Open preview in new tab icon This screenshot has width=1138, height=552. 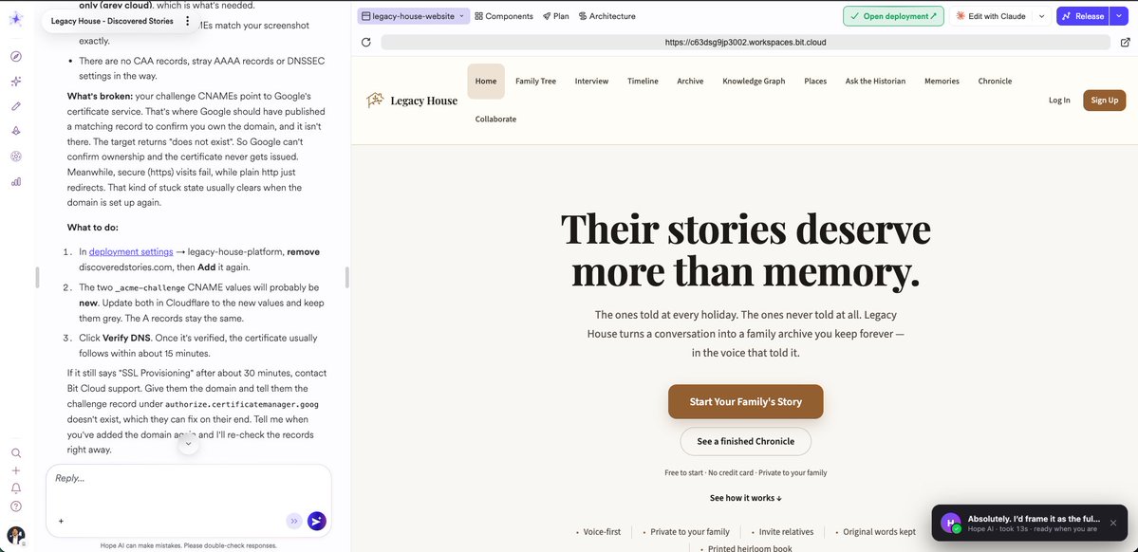pyautogui.click(x=1125, y=42)
